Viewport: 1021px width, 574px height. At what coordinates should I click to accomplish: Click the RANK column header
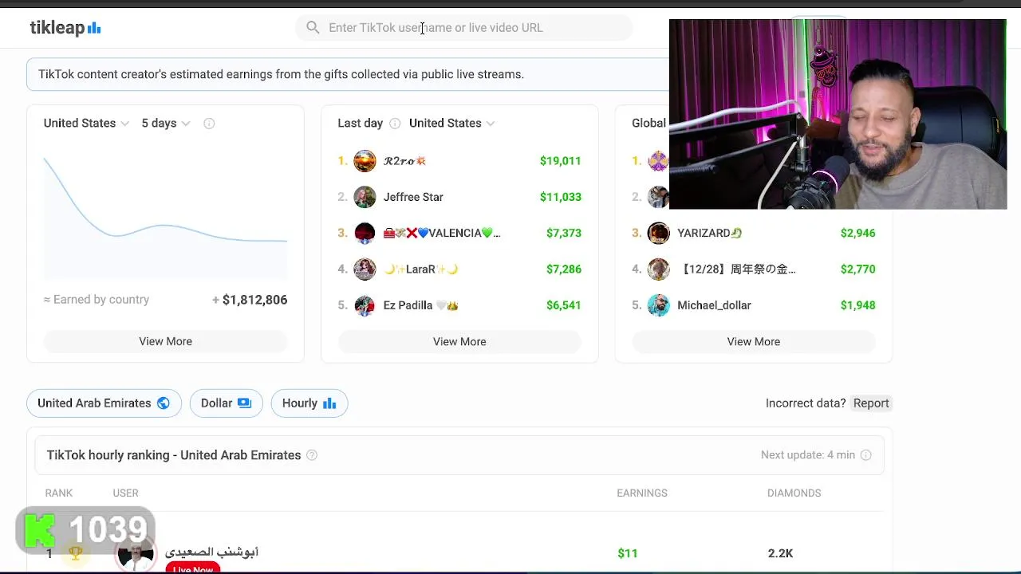(59, 493)
